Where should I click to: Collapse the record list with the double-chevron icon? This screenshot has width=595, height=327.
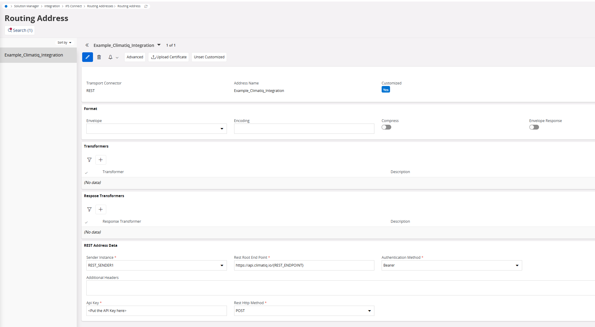pyautogui.click(x=87, y=45)
